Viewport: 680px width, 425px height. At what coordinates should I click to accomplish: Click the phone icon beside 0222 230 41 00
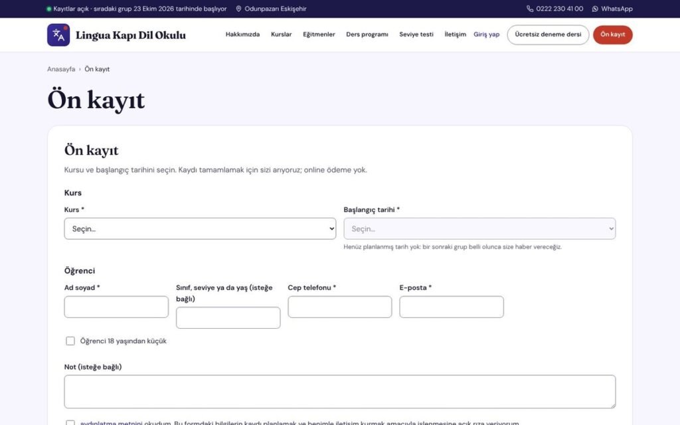pyautogui.click(x=530, y=9)
